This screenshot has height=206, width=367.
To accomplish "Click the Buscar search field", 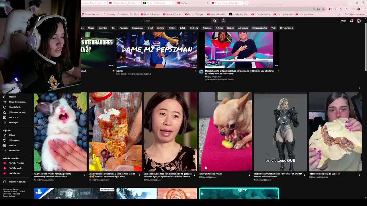I will (x=176, y=21).
